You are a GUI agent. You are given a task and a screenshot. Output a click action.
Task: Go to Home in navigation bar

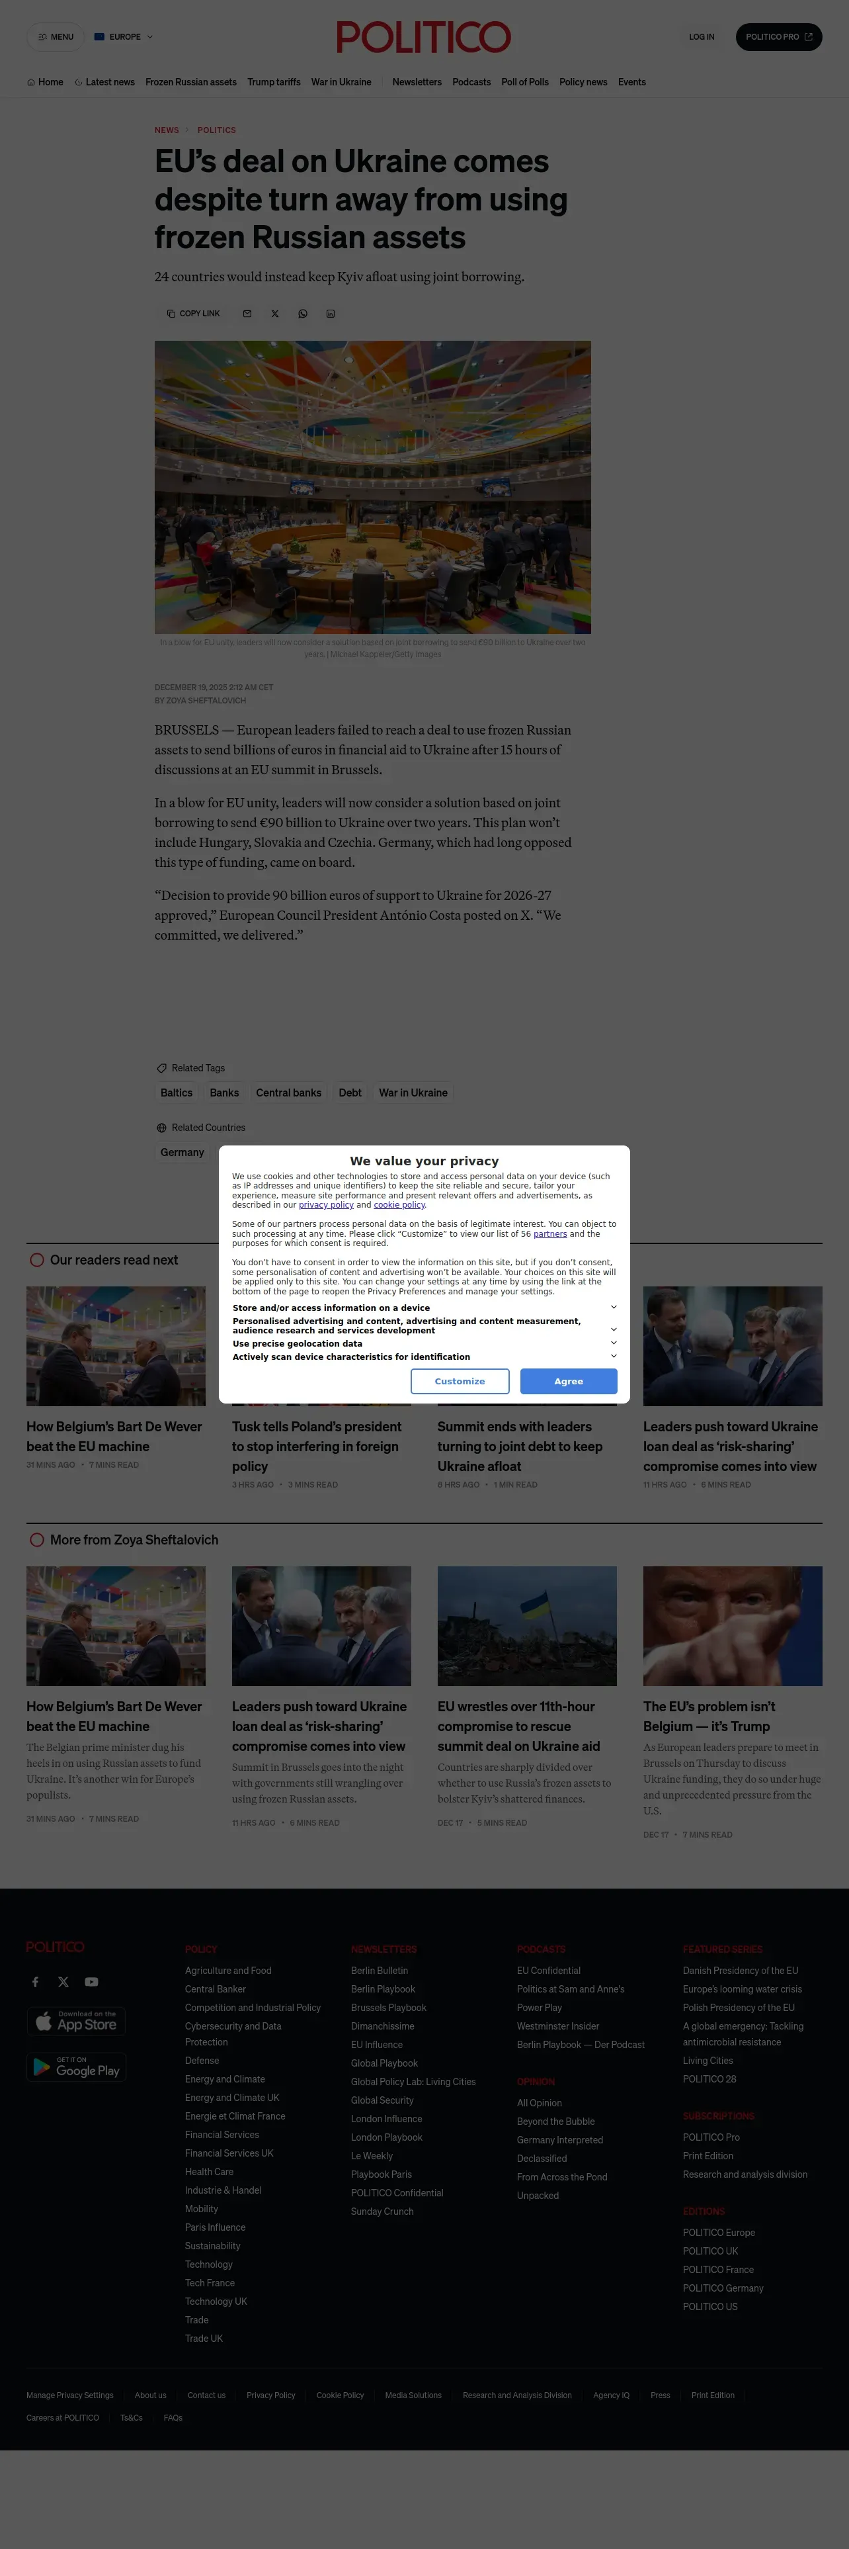click(x=46, y=82)
